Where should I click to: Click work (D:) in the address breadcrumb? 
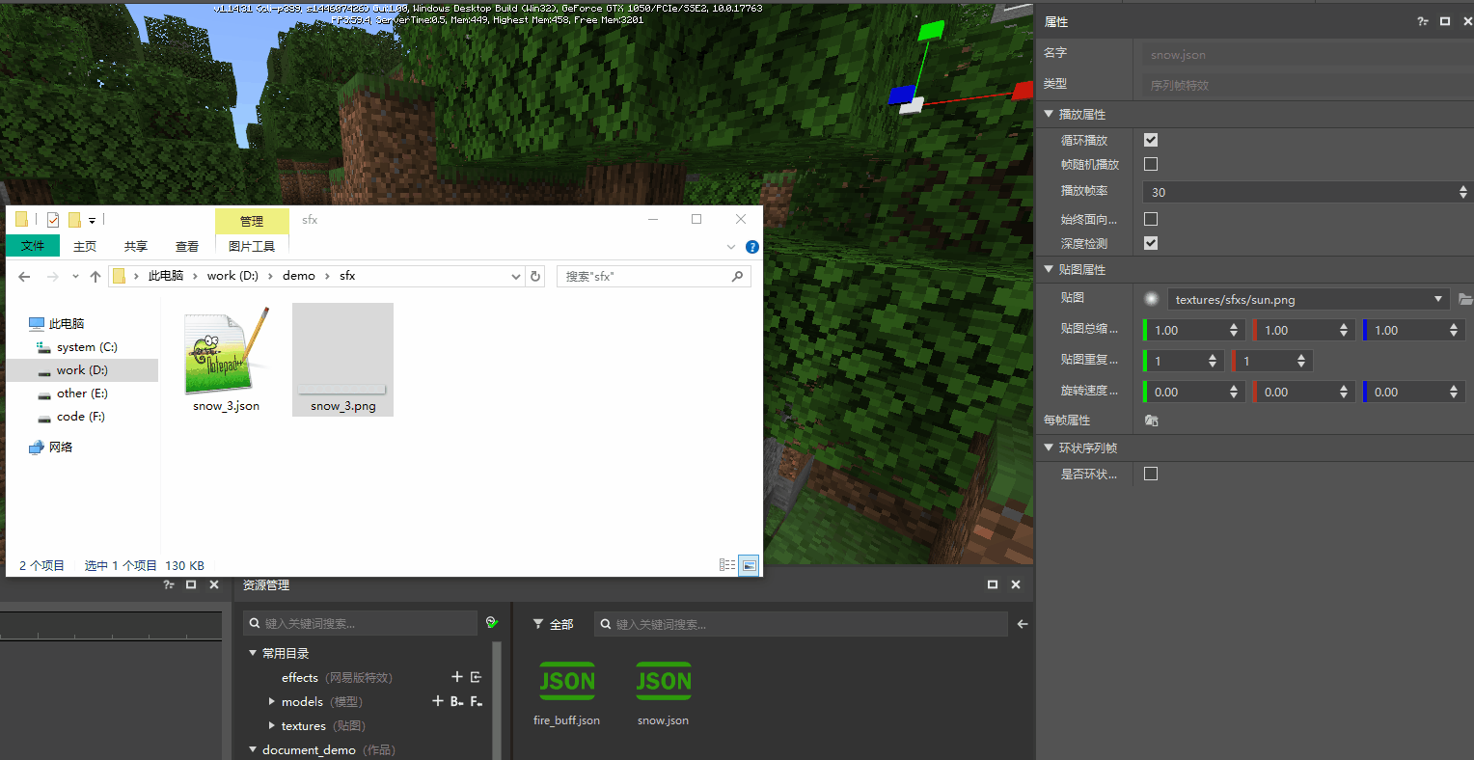pos(232,276)
